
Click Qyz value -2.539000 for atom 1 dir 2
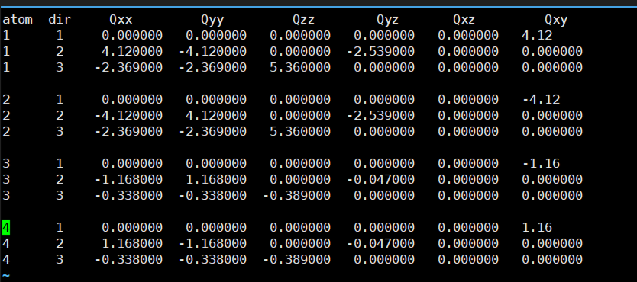tap(380, 52)
